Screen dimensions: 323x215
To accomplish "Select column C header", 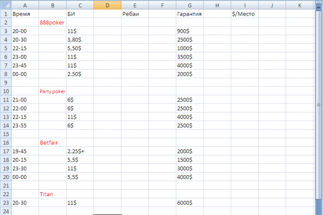I will click(80, 5).
